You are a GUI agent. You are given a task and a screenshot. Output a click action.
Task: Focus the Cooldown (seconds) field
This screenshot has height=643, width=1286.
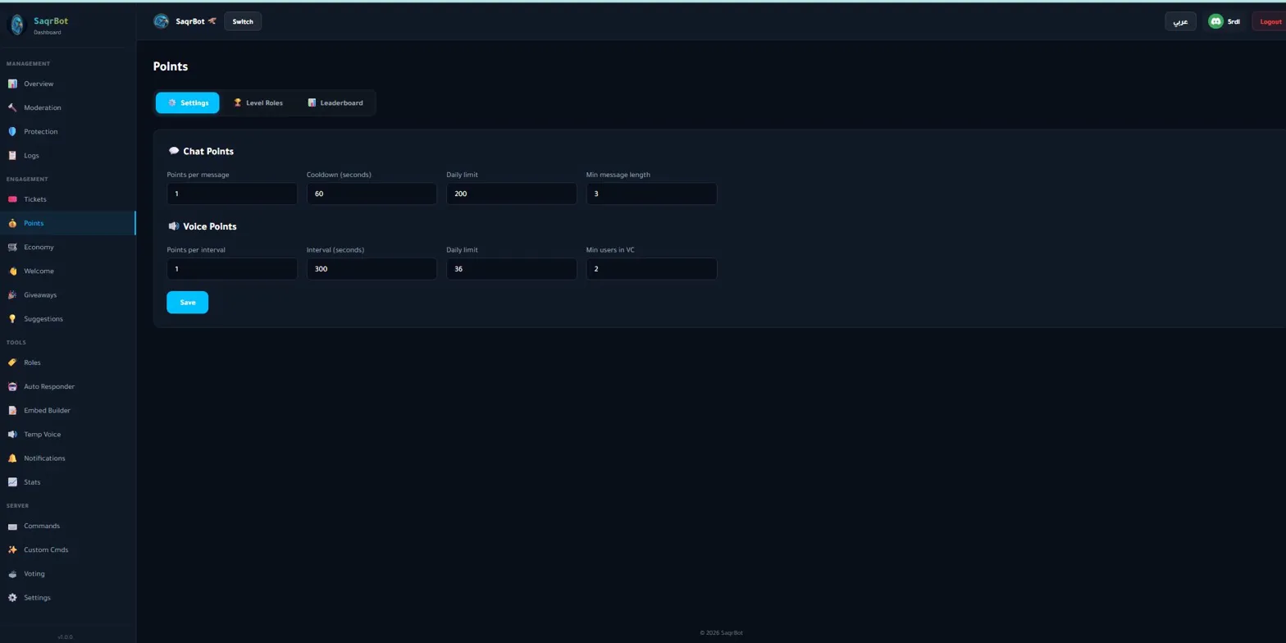coord(372,194)
